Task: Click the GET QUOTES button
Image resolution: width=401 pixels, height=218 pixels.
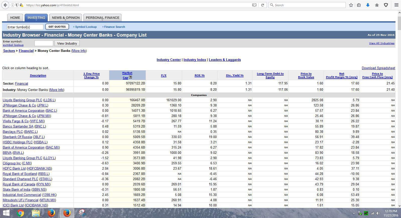Action: [57, 27]
